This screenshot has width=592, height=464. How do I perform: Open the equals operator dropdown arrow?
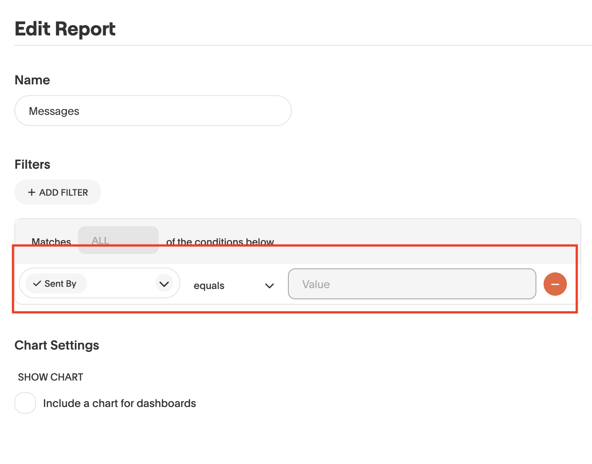(269, 286)
